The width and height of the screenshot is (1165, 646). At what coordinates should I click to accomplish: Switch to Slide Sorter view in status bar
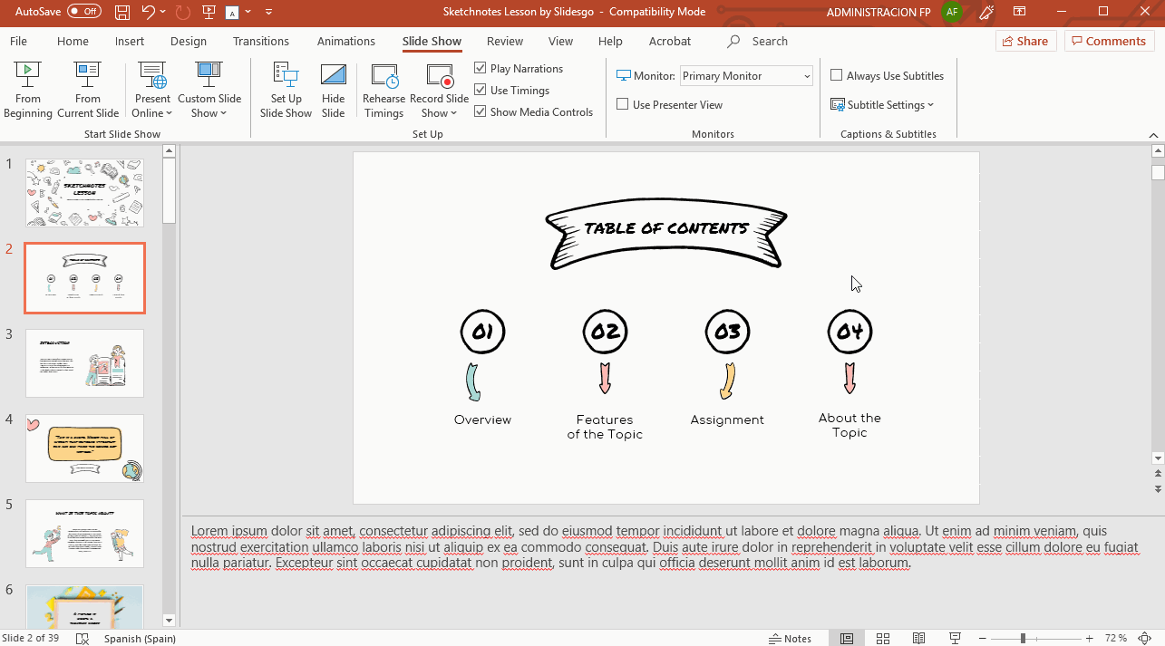coord(882,638)
